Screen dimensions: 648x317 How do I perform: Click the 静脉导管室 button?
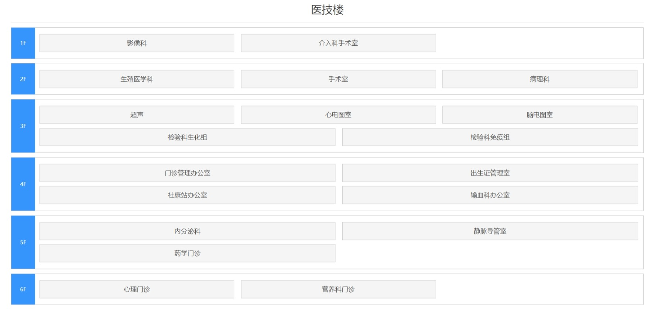[490, 231]
